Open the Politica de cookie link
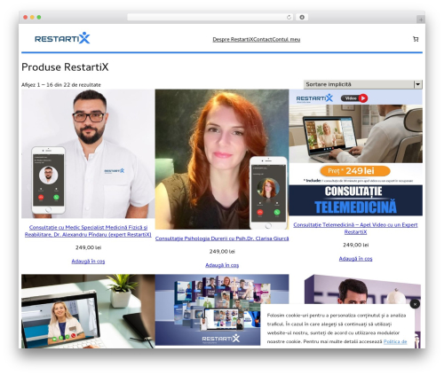The width and height of the screenshot is (444, 375). pos(395,341)
